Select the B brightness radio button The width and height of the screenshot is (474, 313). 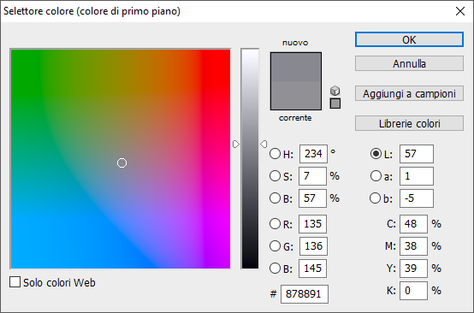[275, 198]
